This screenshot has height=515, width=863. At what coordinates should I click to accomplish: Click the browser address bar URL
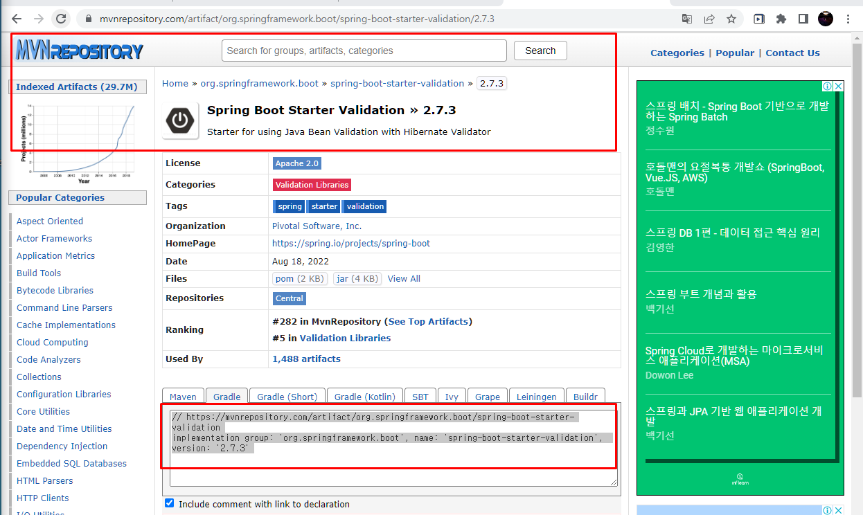pos(297,19)
